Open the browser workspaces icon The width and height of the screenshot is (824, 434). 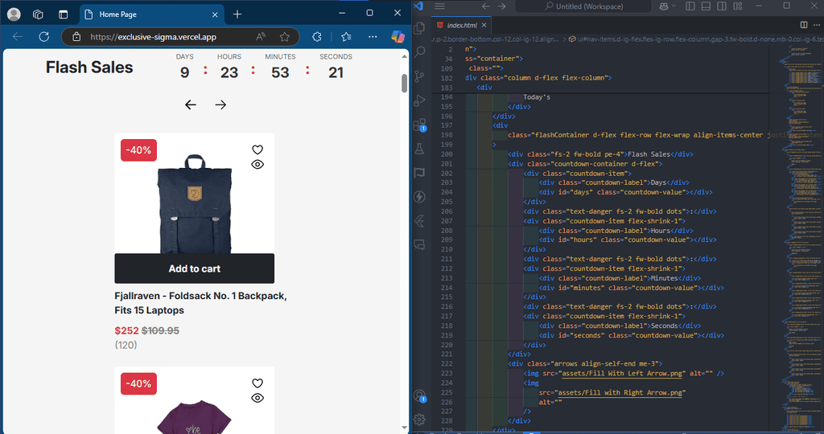tap(38, 14)
